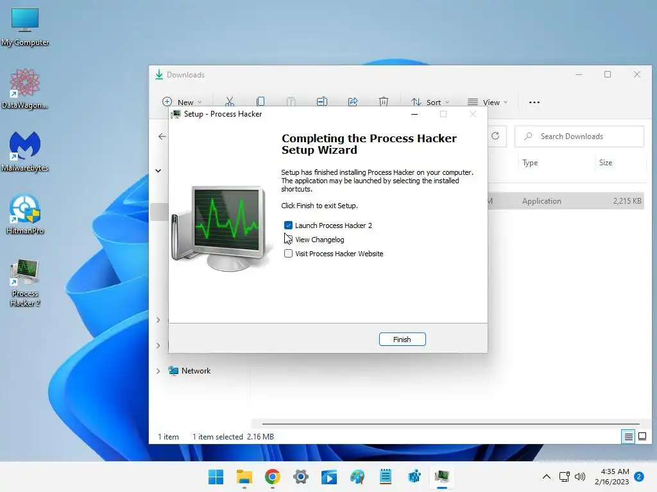Select Process Hacker 2 desktop shortcut
This screenshot has height=492, width=657.
coord(25,283)
